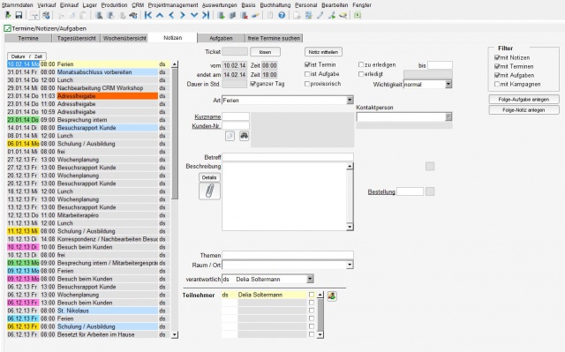Image resolution: width=565 pixels, height=352 pixels.
Task: Click the copy icon next to scissors
Action: pos(72,15)
